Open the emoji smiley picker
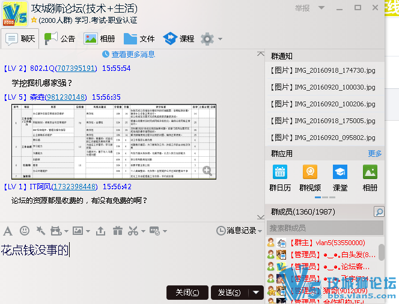The width and height of the screenshot is (399, 304). point(25,231)
